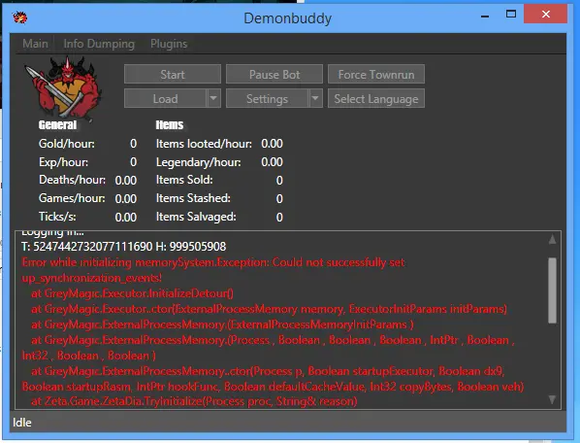Click the 'Legendary/hour:' label
The image size is (580, 443).
(198, 162)
